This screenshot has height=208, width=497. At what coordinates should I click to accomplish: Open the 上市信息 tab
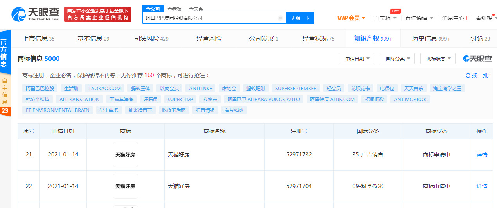[38, 38]
